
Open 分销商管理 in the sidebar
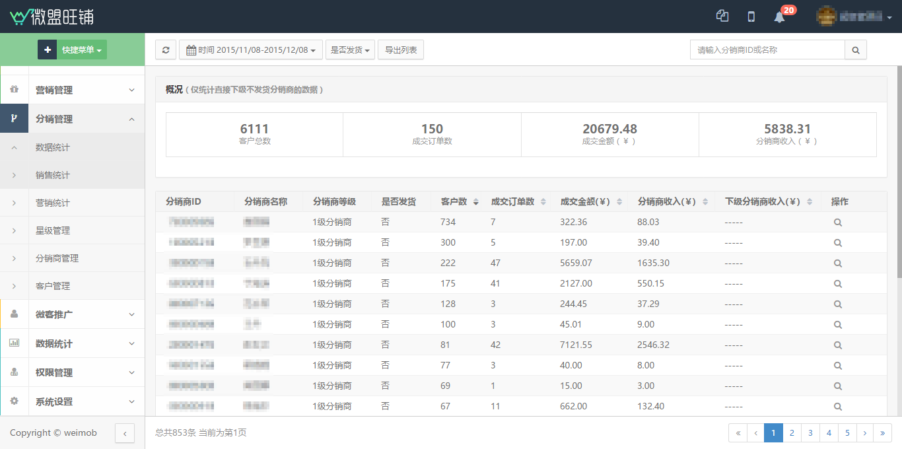coord(57,258)
